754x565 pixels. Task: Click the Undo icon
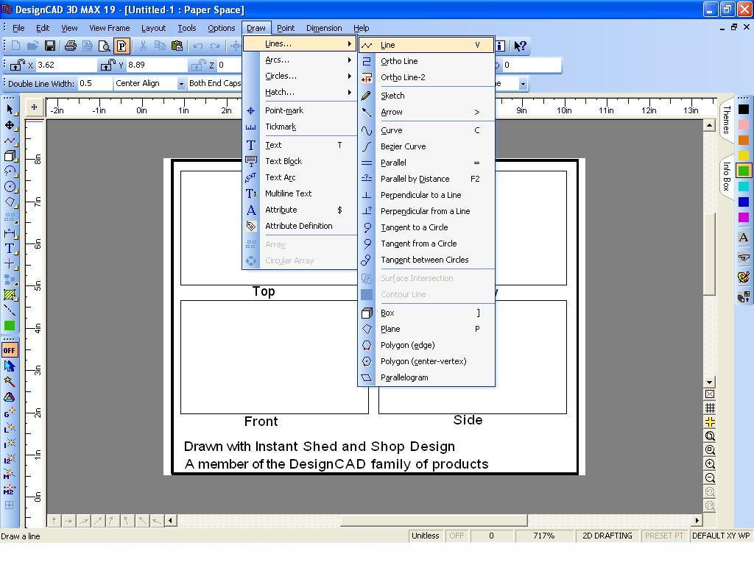pos(197,45)
